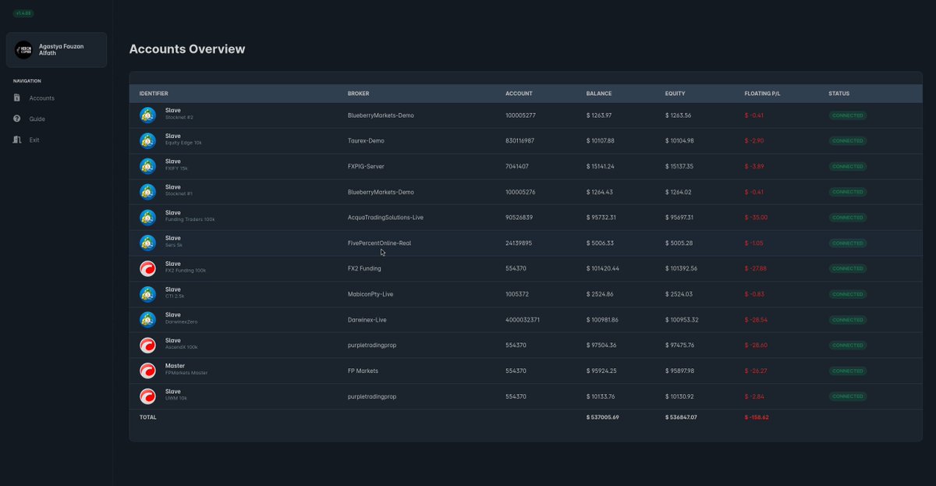The width and height of the screenshot is (936, 486).
Task: Click the equity value $ 97475.76
Action: [680, 345]
